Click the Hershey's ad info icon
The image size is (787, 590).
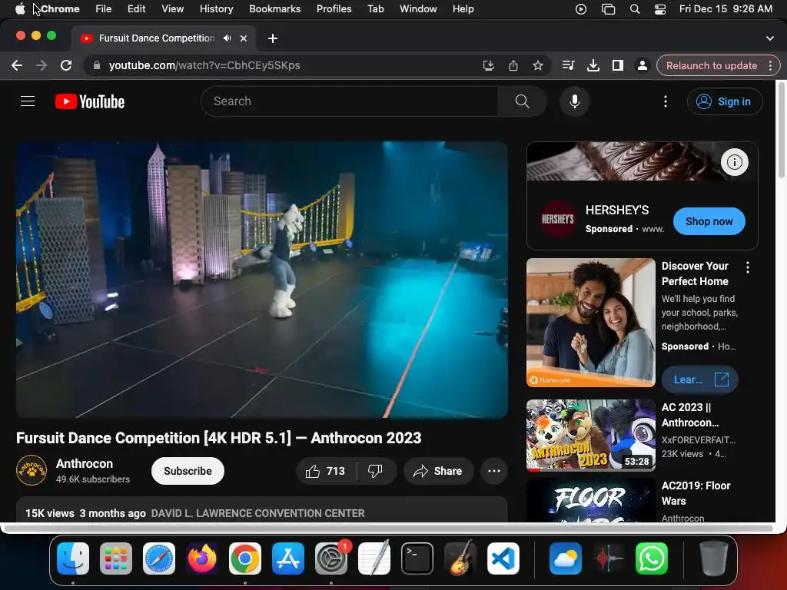[734, 162]
